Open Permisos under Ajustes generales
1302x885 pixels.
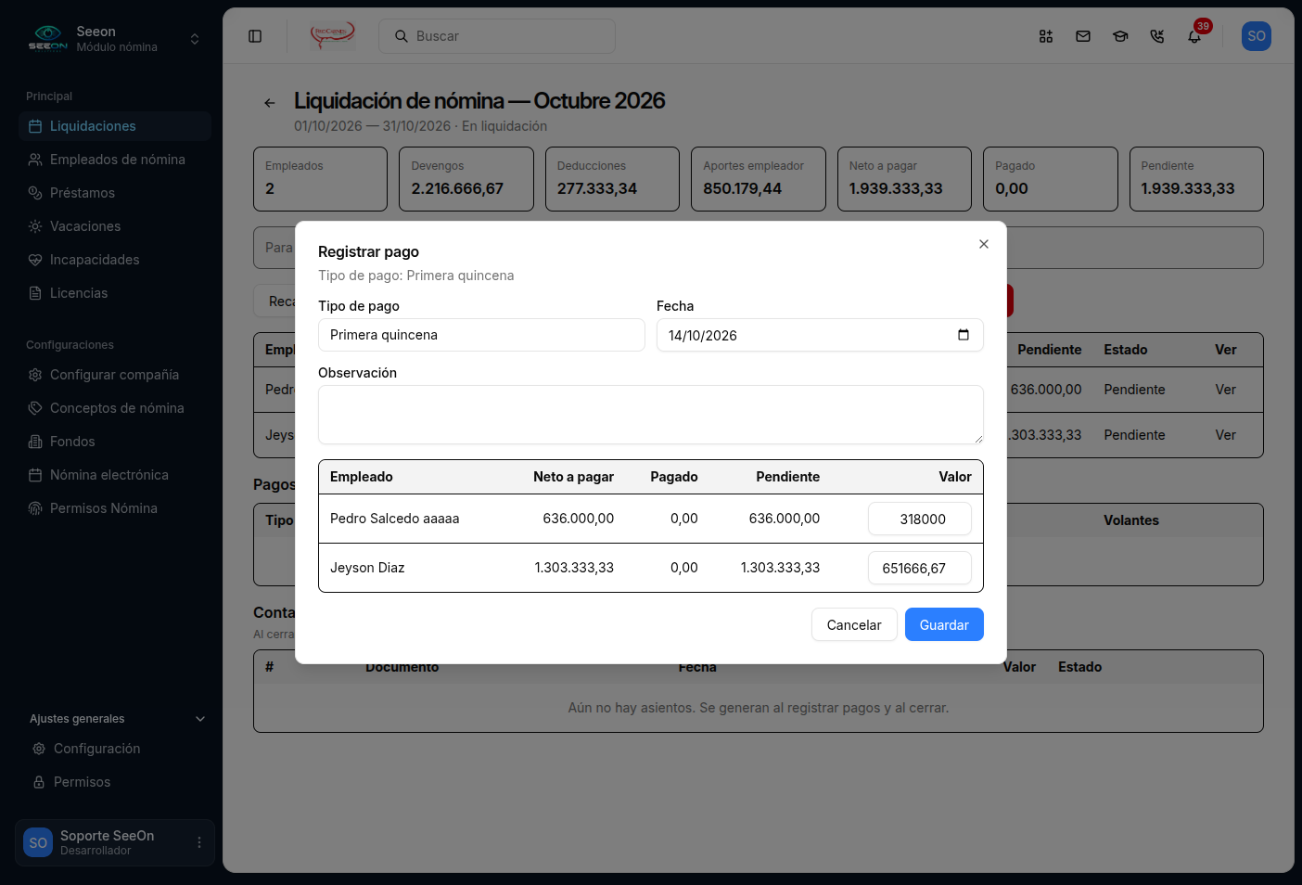[x=117, y=782]
